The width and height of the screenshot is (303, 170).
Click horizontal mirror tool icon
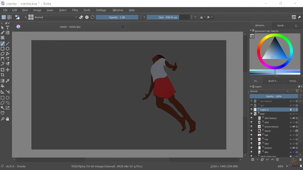click(202, 17)
